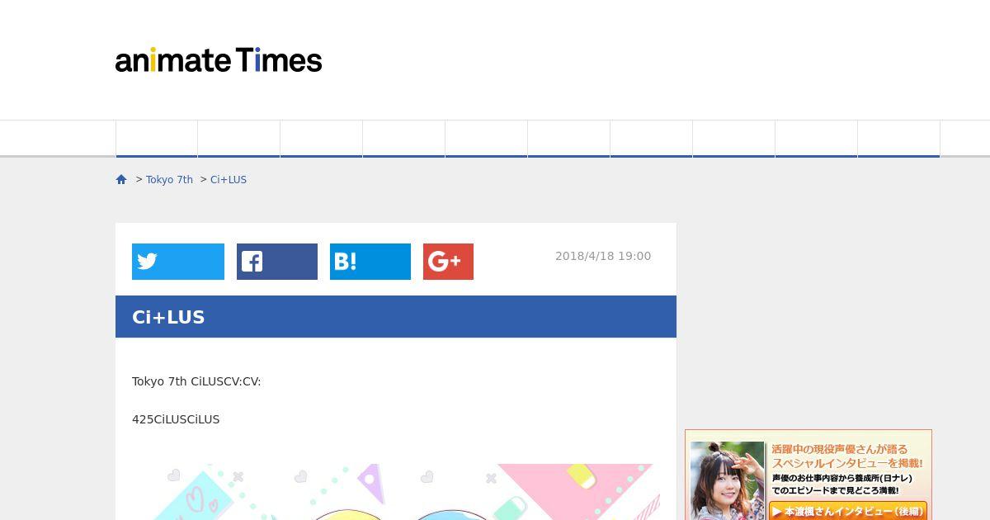
Task: Click the voice actor interview banner ad
Action: (808, 475)
